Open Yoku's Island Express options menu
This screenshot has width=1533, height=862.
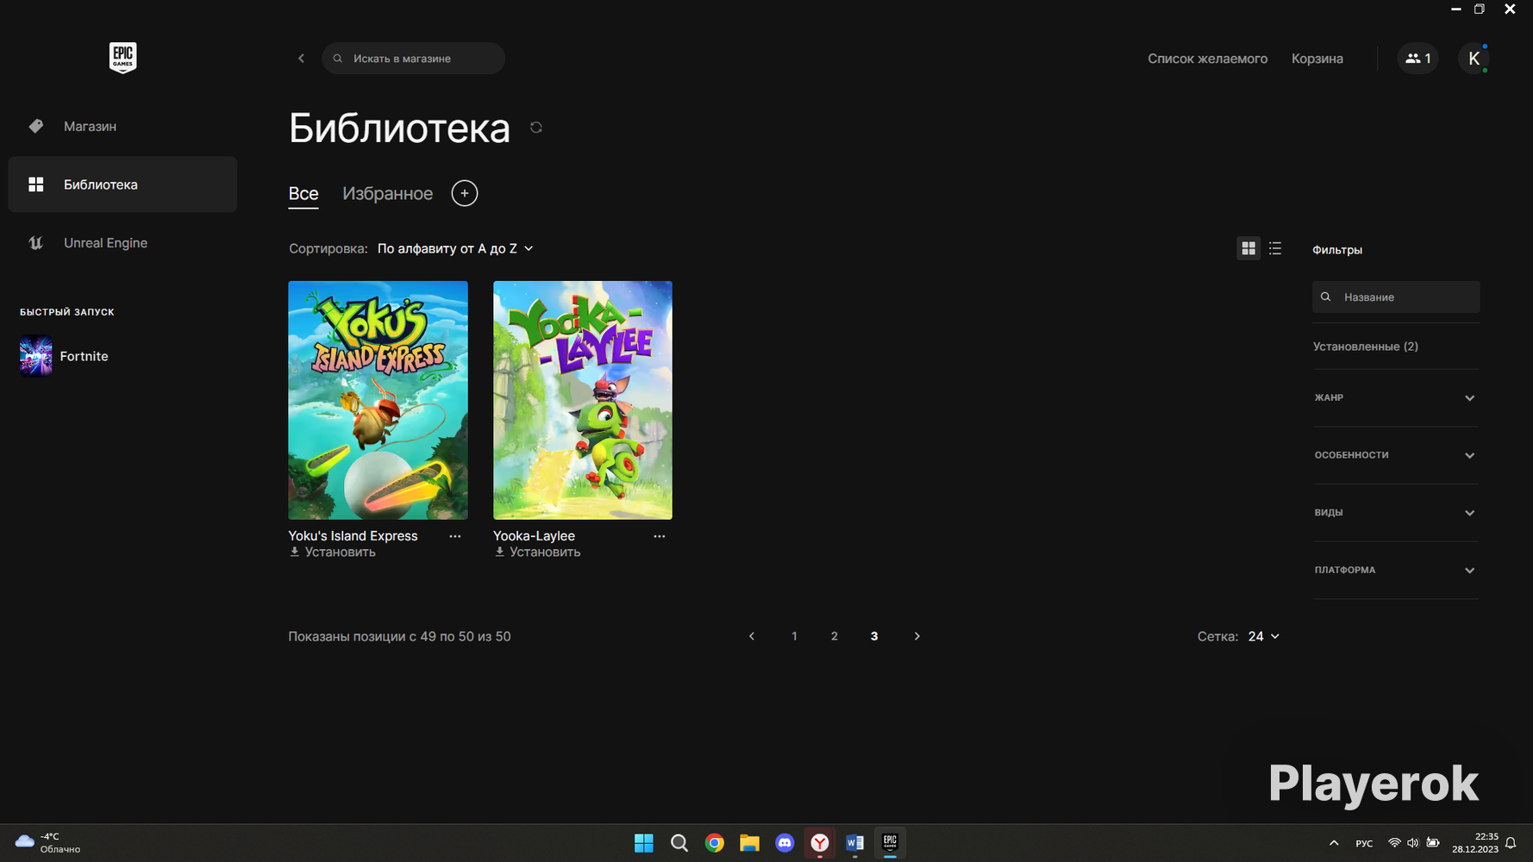[454, 536]
